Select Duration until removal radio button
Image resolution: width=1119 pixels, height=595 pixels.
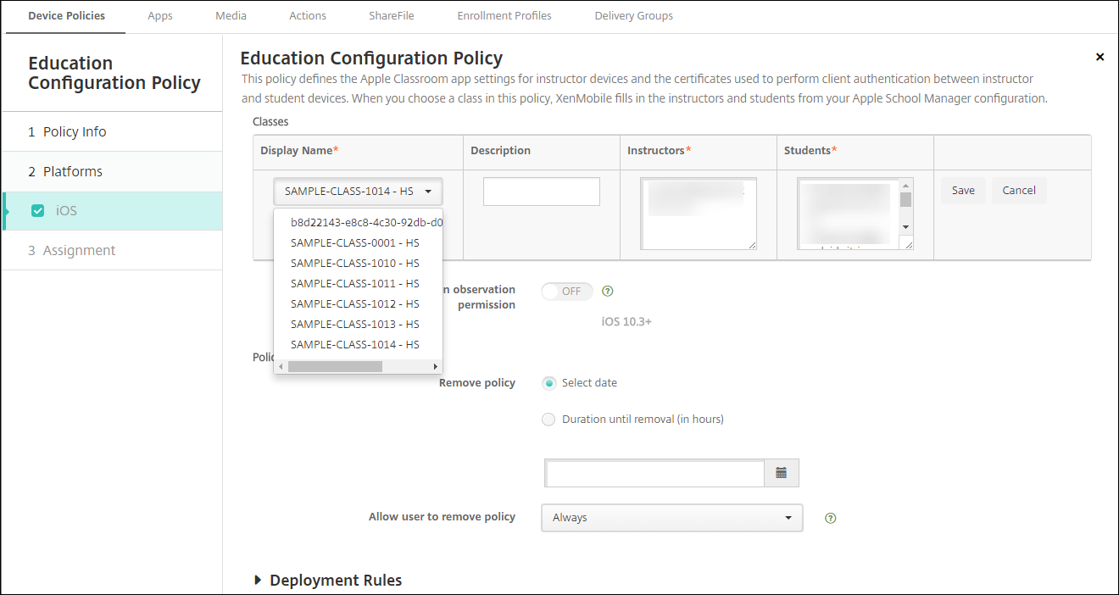(548, 420)
